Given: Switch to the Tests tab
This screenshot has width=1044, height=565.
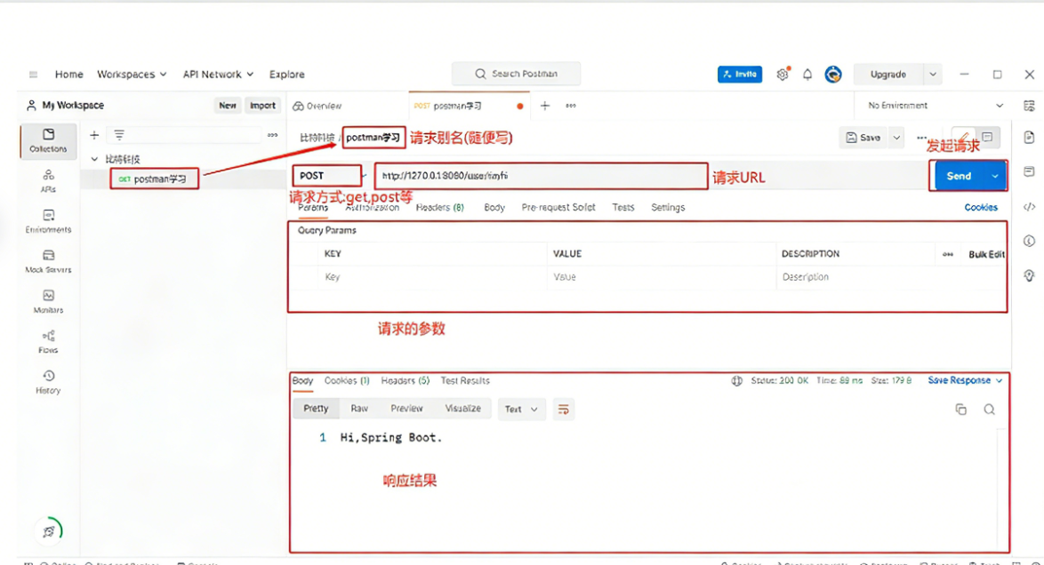Looking at the screenshot, I should point(623,208).
